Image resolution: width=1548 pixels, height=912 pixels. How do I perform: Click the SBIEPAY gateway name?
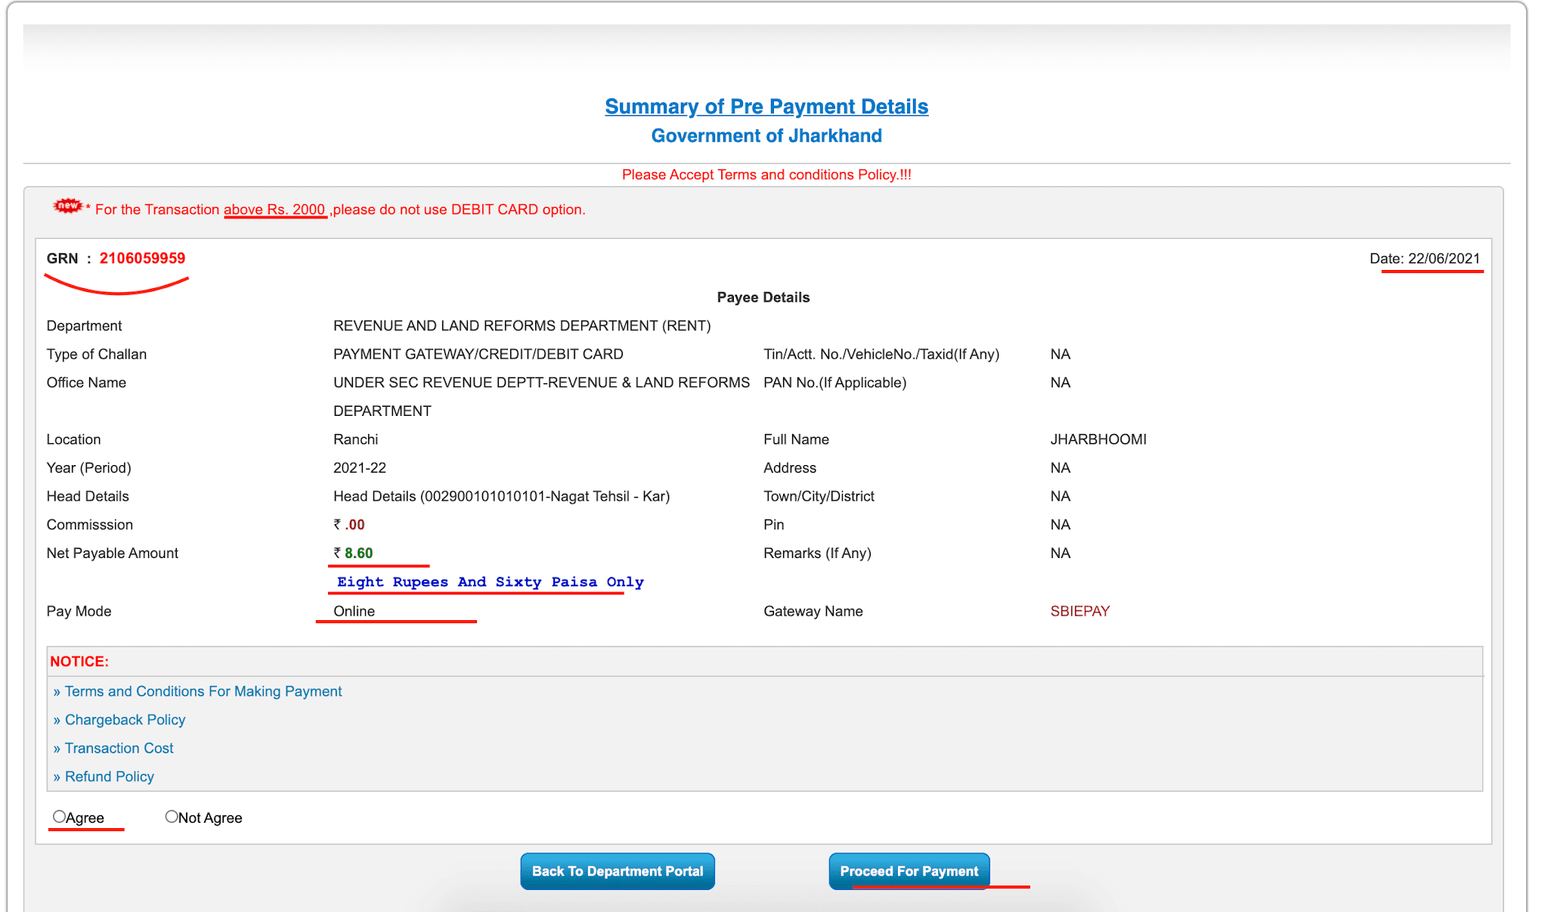[x=1079, y=611]
